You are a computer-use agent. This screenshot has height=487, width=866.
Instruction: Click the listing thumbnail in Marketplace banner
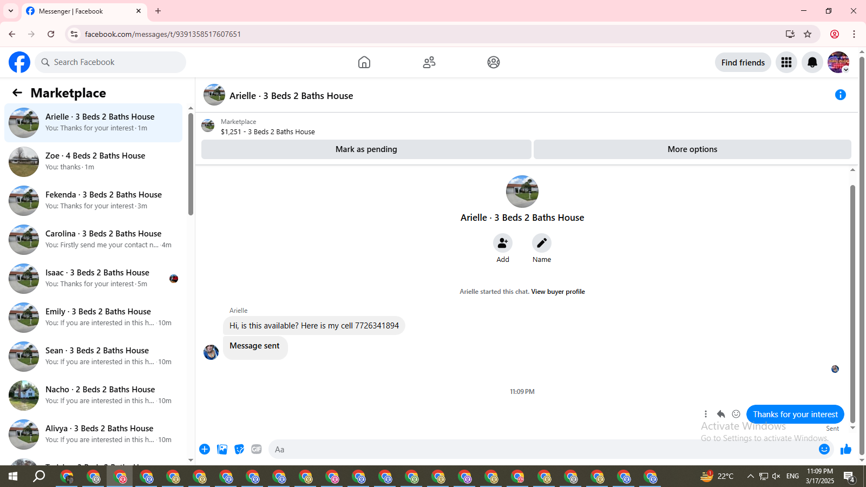(208, 126)
